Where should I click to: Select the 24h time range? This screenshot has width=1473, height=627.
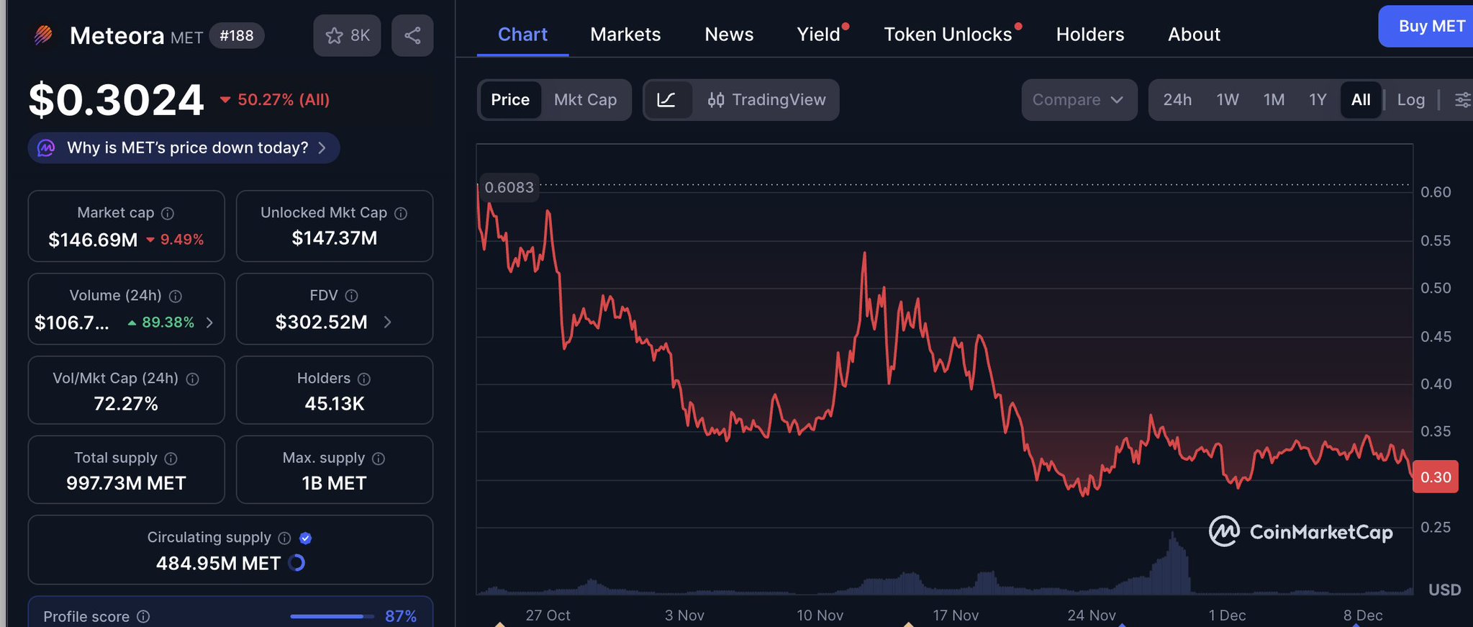point(1177,100)
